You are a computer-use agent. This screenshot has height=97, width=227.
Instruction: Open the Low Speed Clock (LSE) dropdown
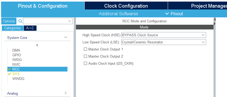point(164,42)
